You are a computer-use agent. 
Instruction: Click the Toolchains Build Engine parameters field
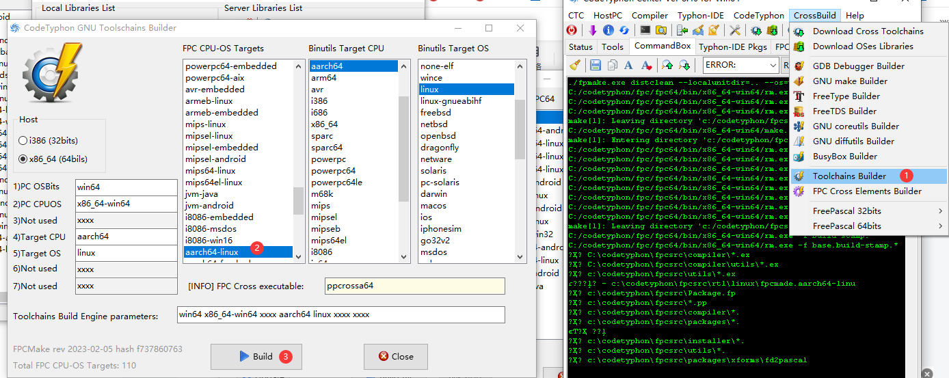coord(340,314)
